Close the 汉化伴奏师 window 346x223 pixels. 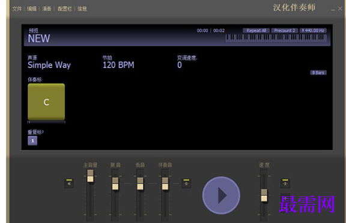coord(340,8)
